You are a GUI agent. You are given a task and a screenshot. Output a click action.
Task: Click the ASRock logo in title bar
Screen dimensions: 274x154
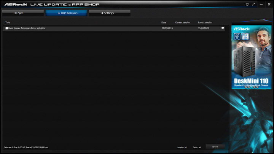[16, 4]
